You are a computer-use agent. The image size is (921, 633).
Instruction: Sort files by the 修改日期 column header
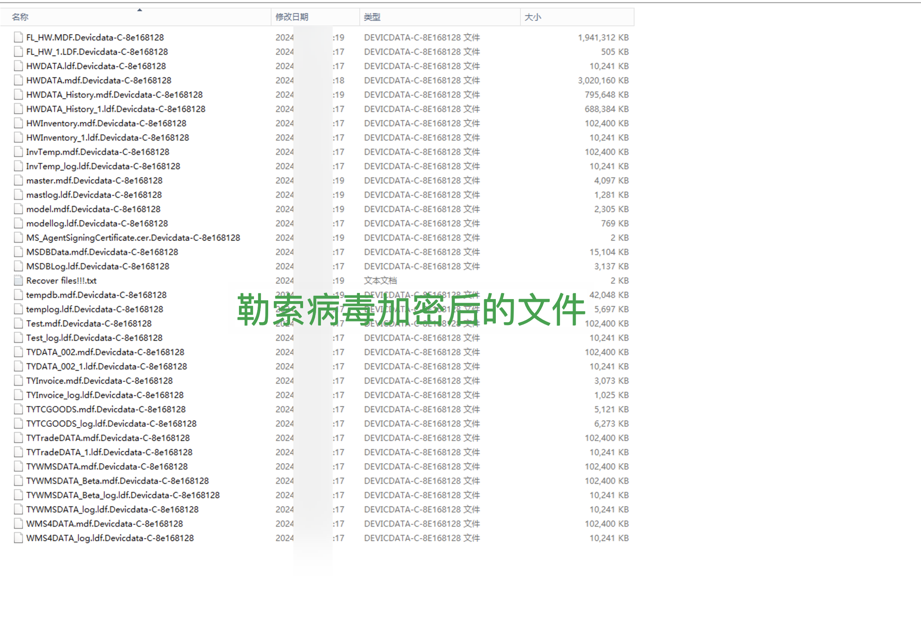(315, 17)
